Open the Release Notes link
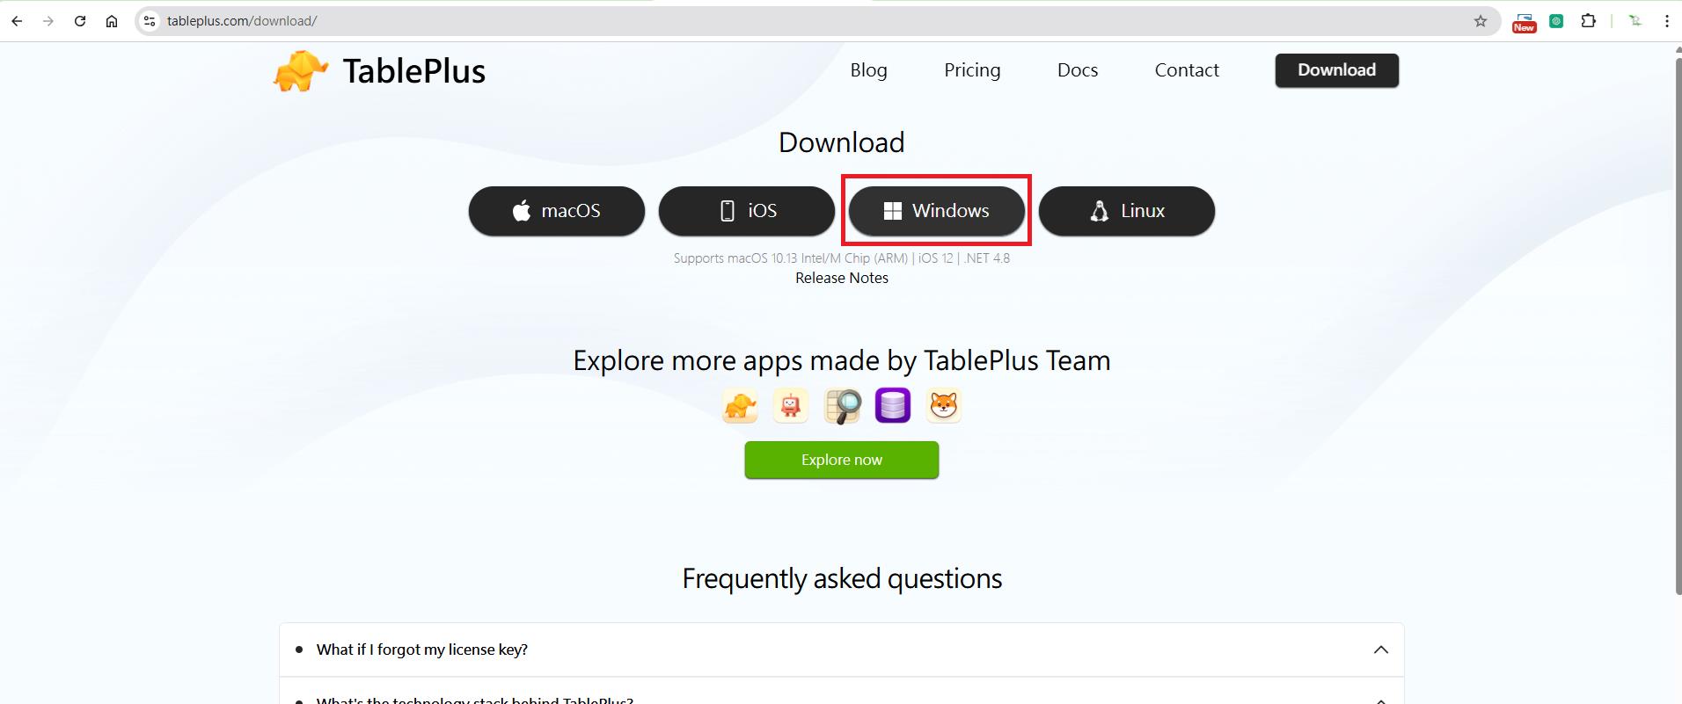The image size is (1682, 704). (x=841, y=278)
